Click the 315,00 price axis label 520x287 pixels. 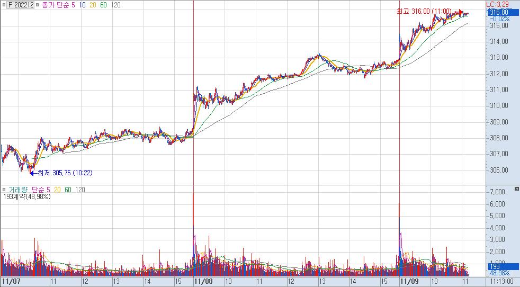(499, 25)
